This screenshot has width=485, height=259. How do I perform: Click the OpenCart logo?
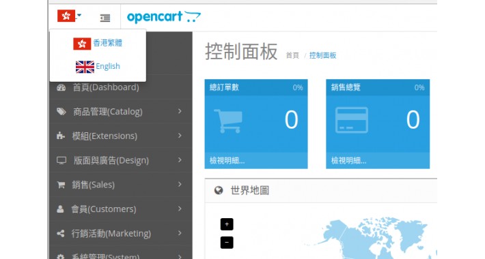[164, 16]
